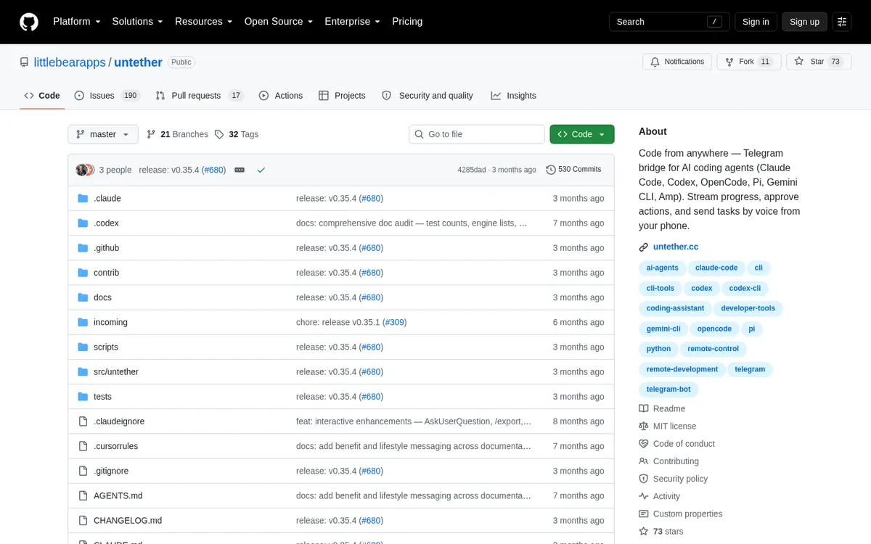View the 32 Tags link
Screen dimensions: 871x544
237,134
